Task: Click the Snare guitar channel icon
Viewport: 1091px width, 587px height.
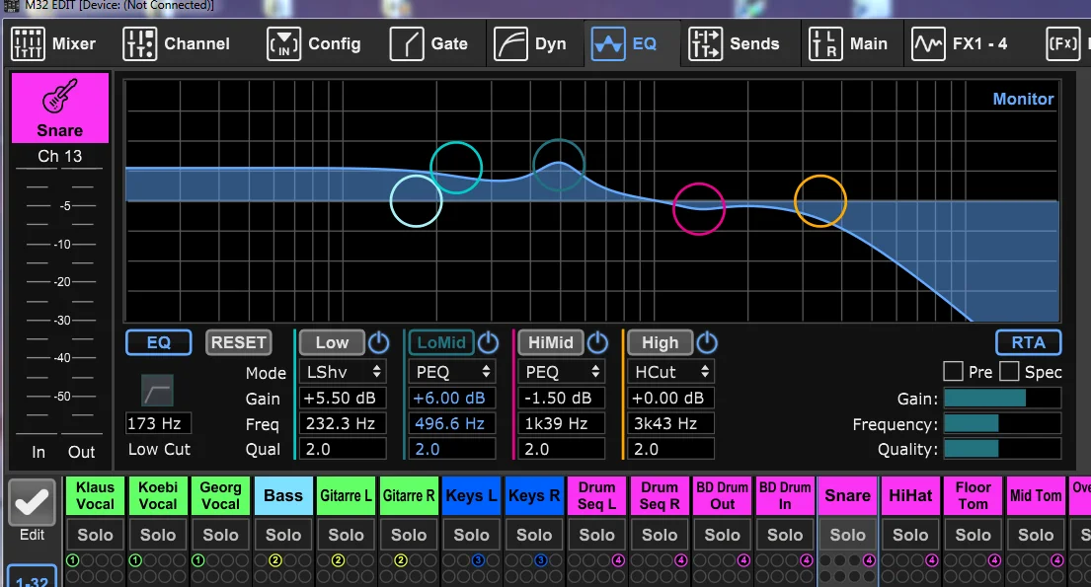Action: [60, 97]
